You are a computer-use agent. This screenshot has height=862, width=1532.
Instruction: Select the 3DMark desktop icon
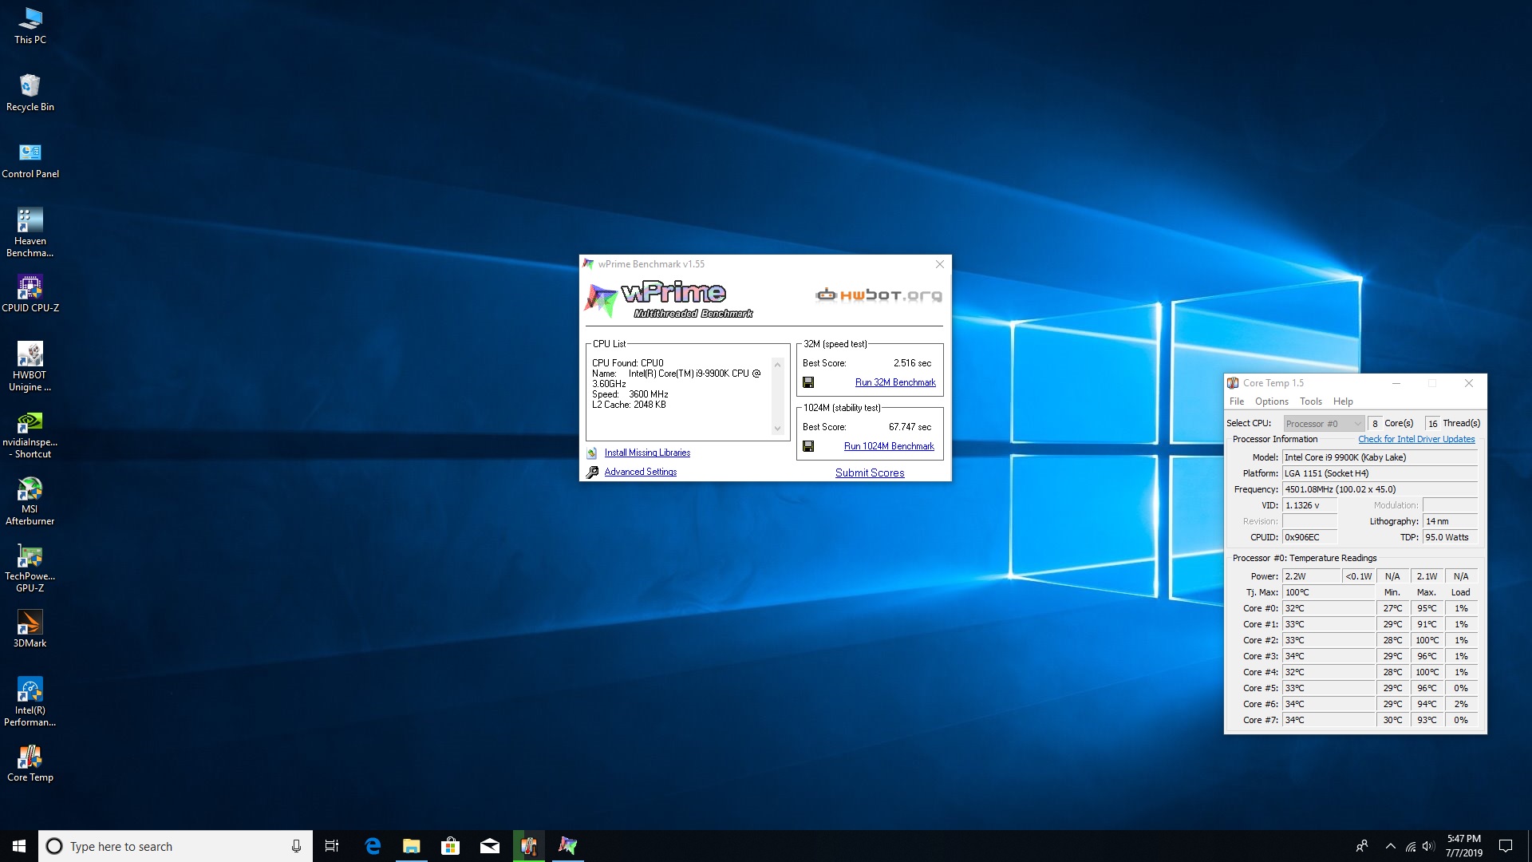pyautogui.click(x=30, y=629)
